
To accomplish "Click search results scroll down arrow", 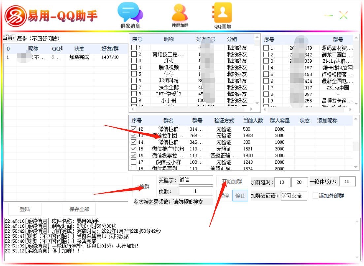I will coord(356,167).
